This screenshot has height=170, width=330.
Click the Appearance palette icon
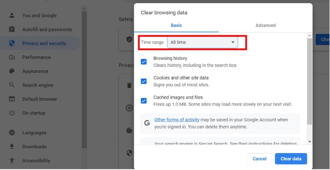pyautogui.click(x=12, y=71)
